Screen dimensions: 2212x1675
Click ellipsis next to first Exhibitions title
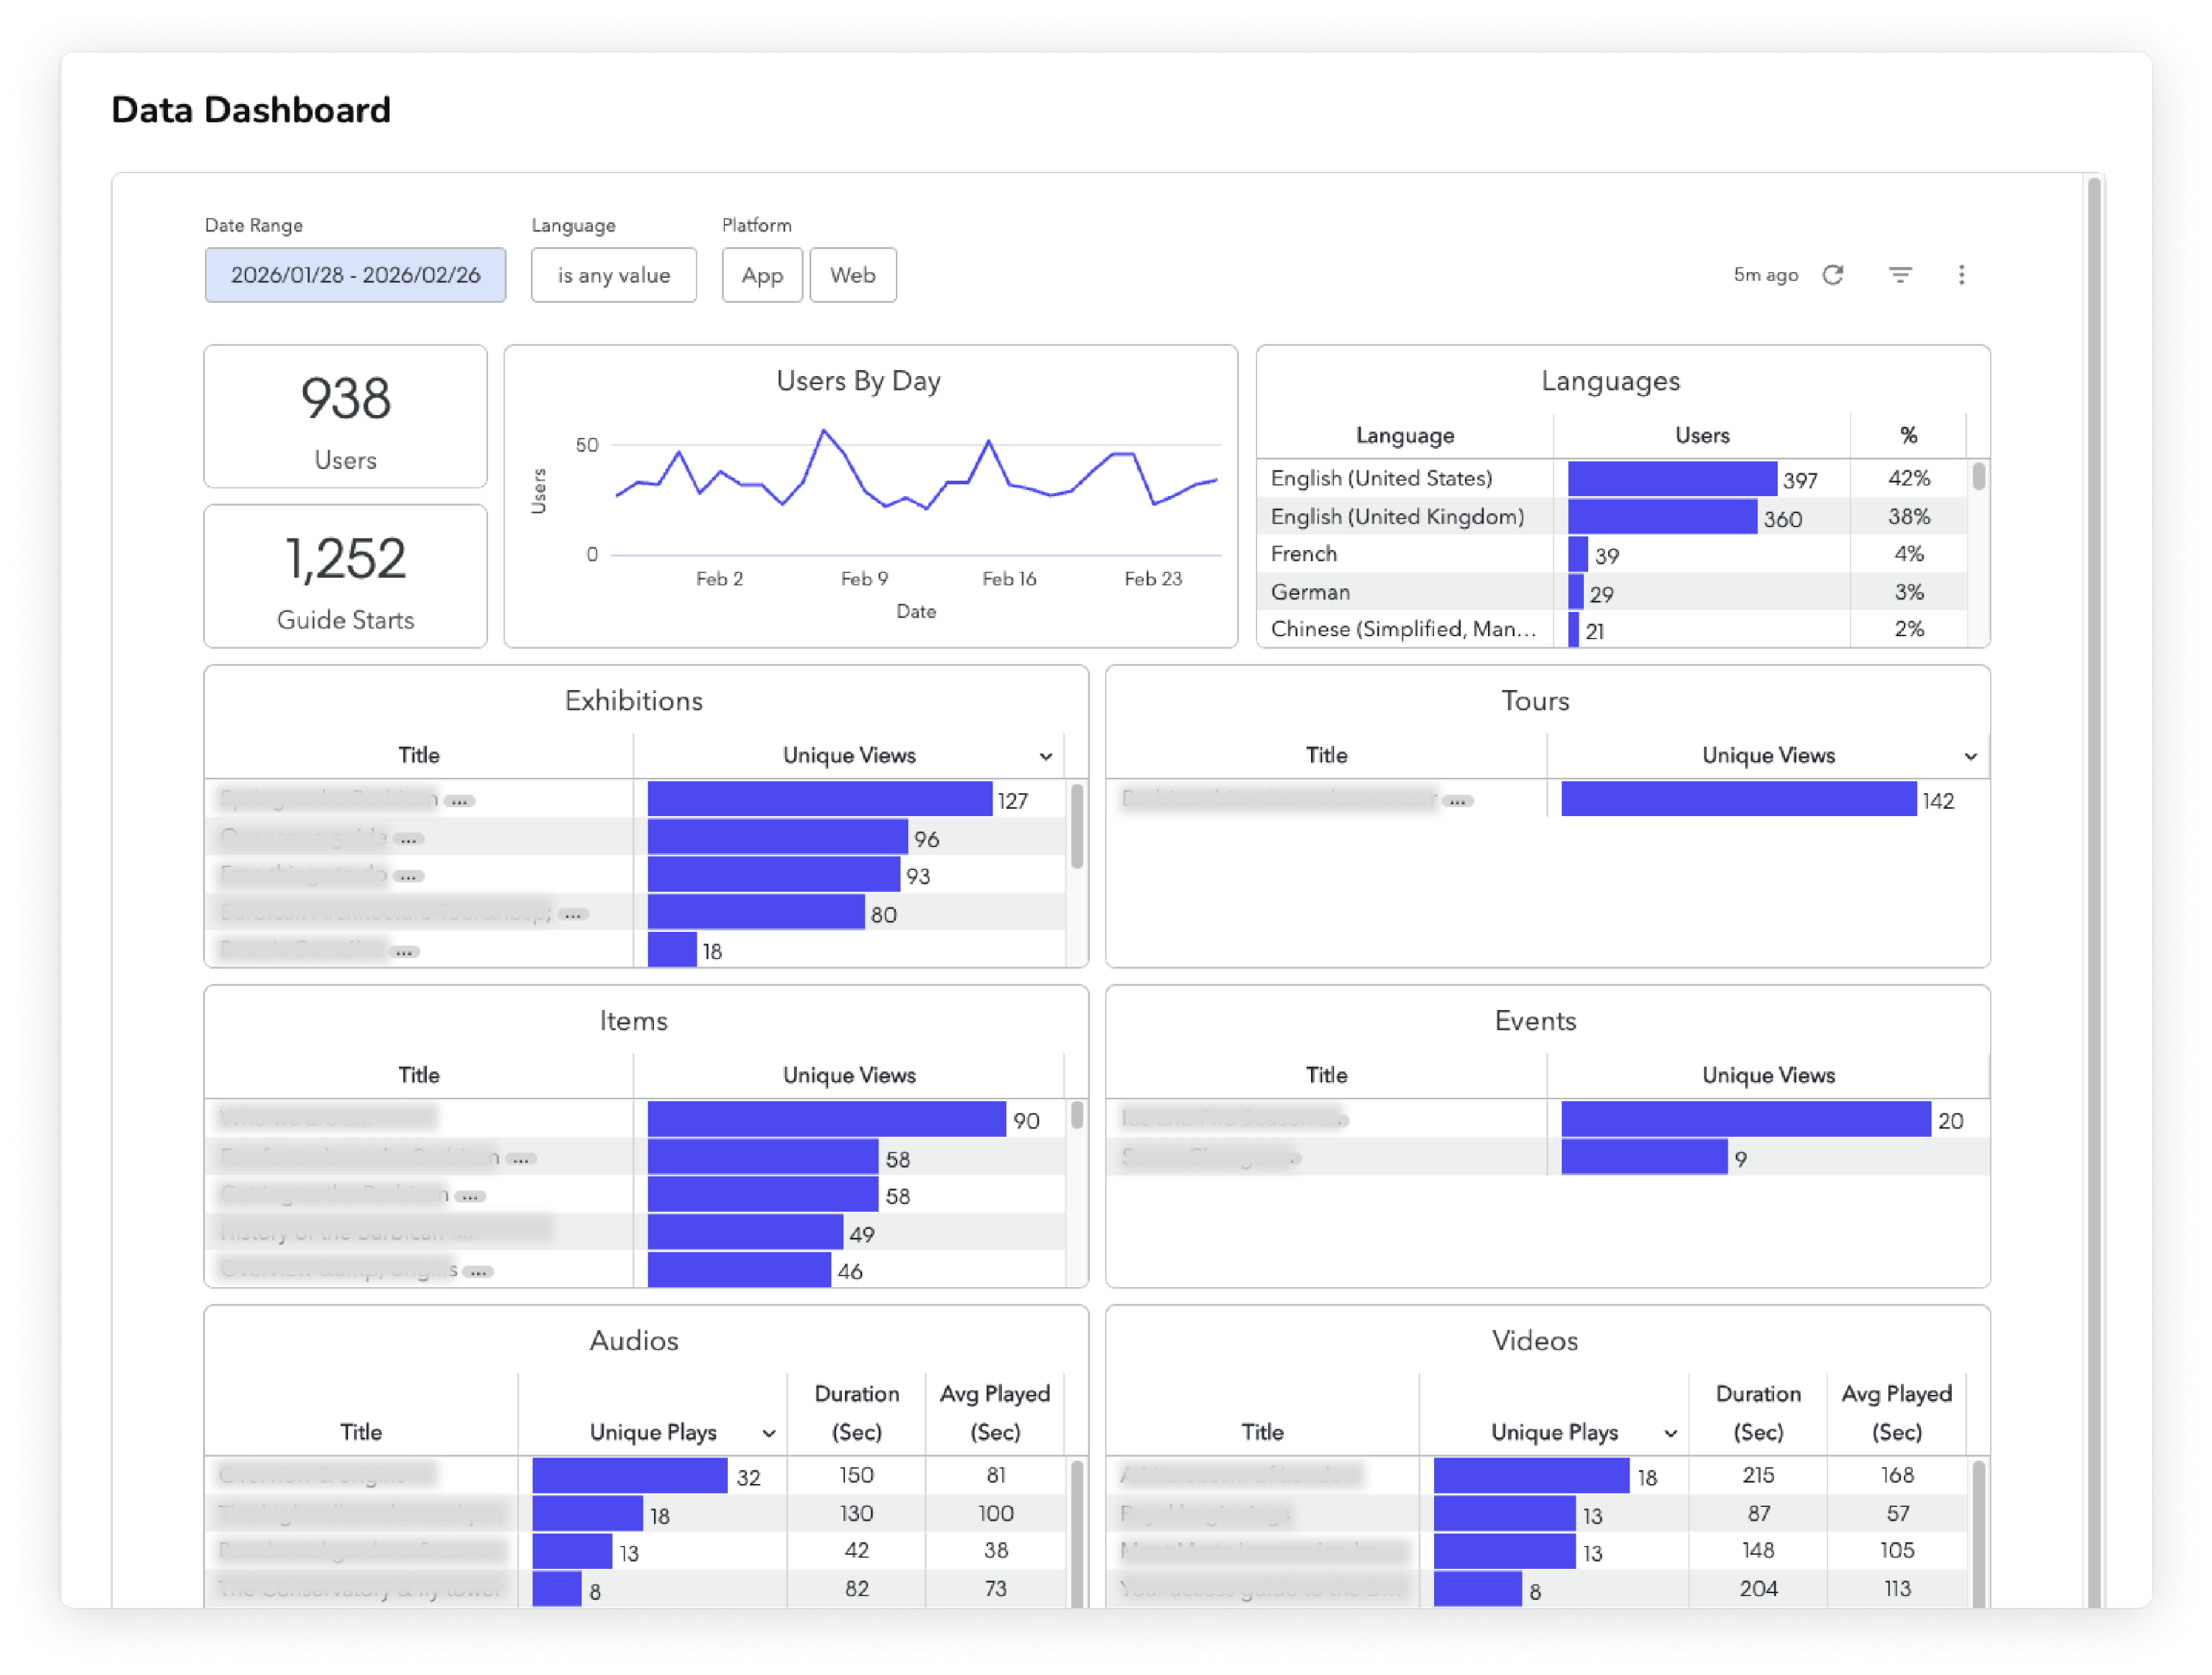(460, 801)
